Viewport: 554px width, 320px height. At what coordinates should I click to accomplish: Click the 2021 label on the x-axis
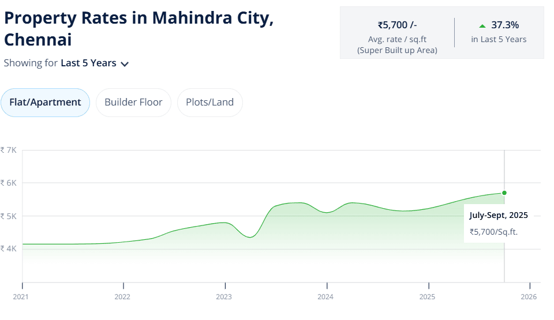20,297
